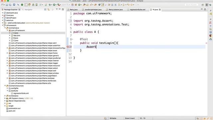Screen dimensions: 213x120
Task: Click Collapse All in Package Explorer
Action: tap(45, 10)
